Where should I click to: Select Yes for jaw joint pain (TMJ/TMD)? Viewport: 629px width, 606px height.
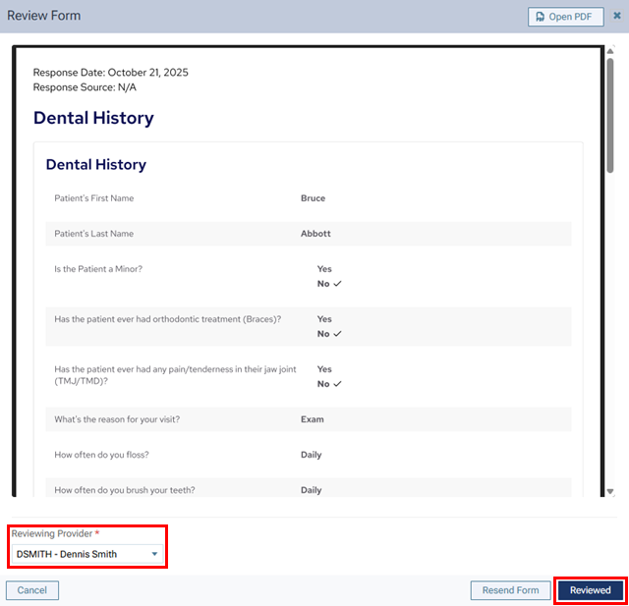tap(324, 369)
